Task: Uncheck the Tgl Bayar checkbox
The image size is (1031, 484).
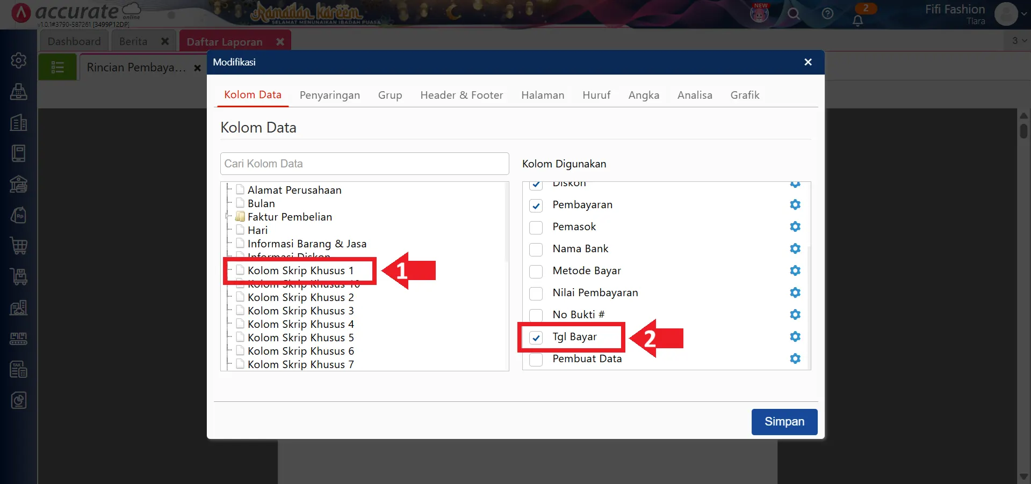Action: pos(536,338)
